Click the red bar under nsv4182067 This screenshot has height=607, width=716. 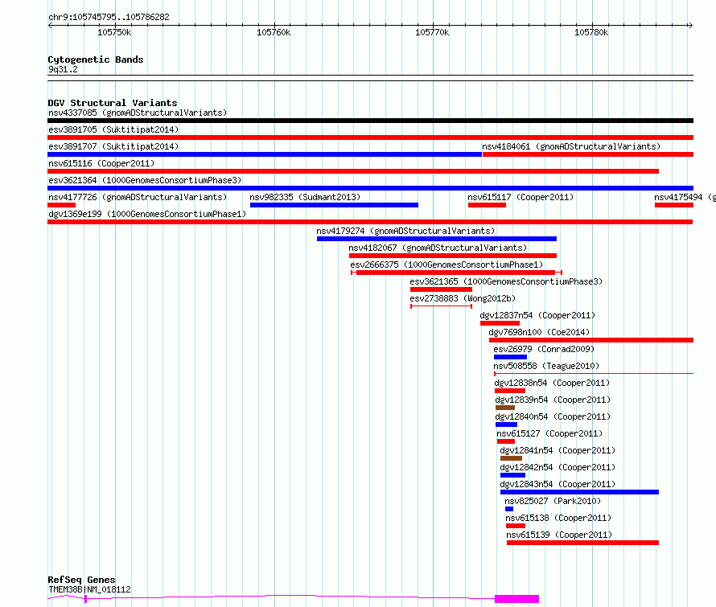(452, 256)
